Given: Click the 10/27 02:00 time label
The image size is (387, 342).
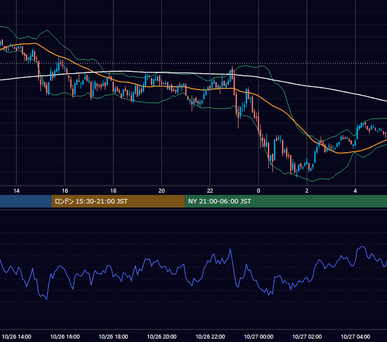Looking at the screenshot, I should [307, 336].
